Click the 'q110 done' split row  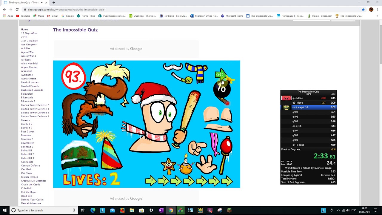click(x=308, y=145)
